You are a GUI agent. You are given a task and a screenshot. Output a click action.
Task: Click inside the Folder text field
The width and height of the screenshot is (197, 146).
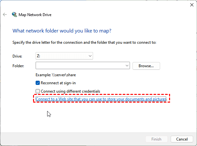80,66
